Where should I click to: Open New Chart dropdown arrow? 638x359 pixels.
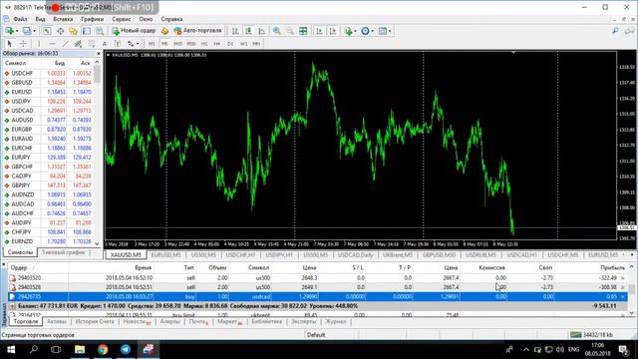17,31
